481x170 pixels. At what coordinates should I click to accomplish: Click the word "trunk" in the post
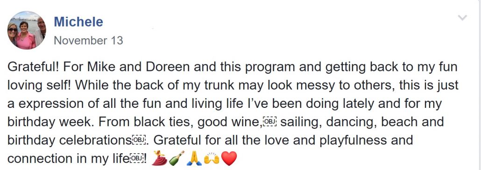(200, 85)
